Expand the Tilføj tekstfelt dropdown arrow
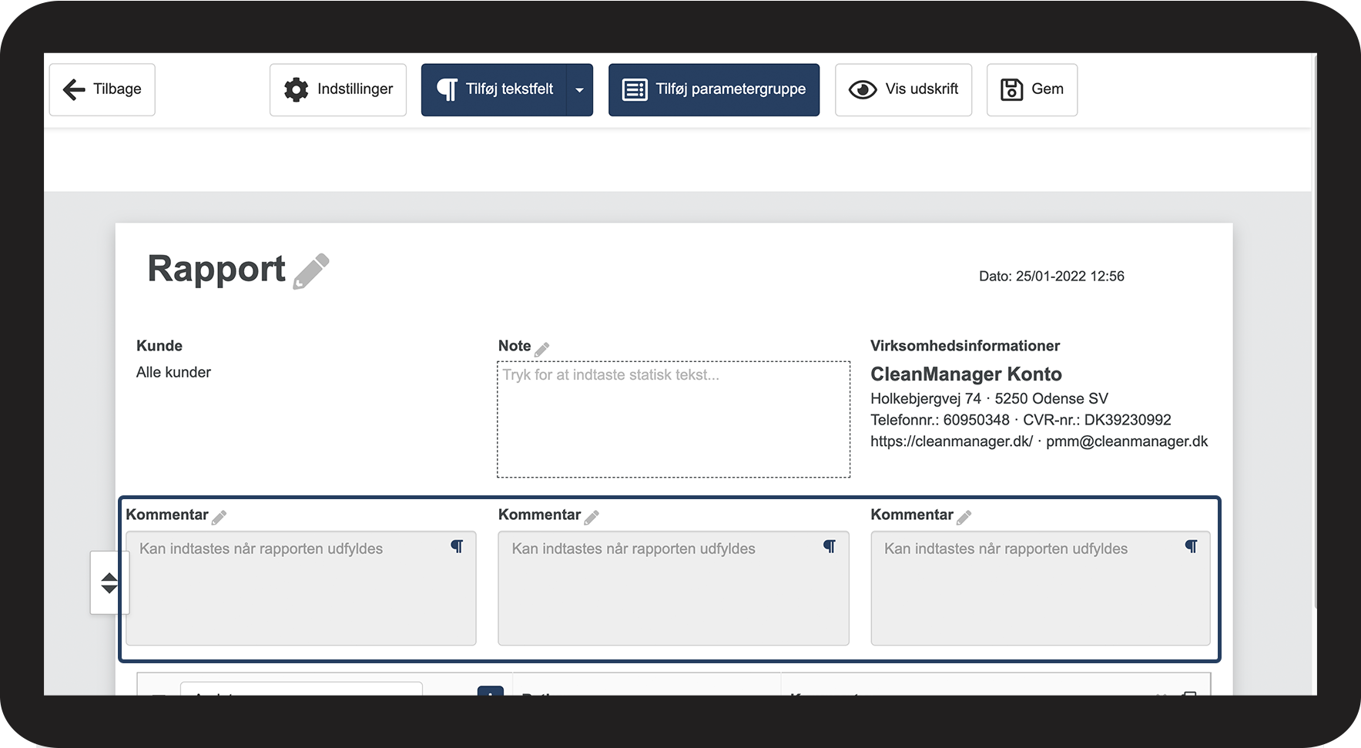The width and height of the screenshot is (1361, 748). tap(579, 90)
